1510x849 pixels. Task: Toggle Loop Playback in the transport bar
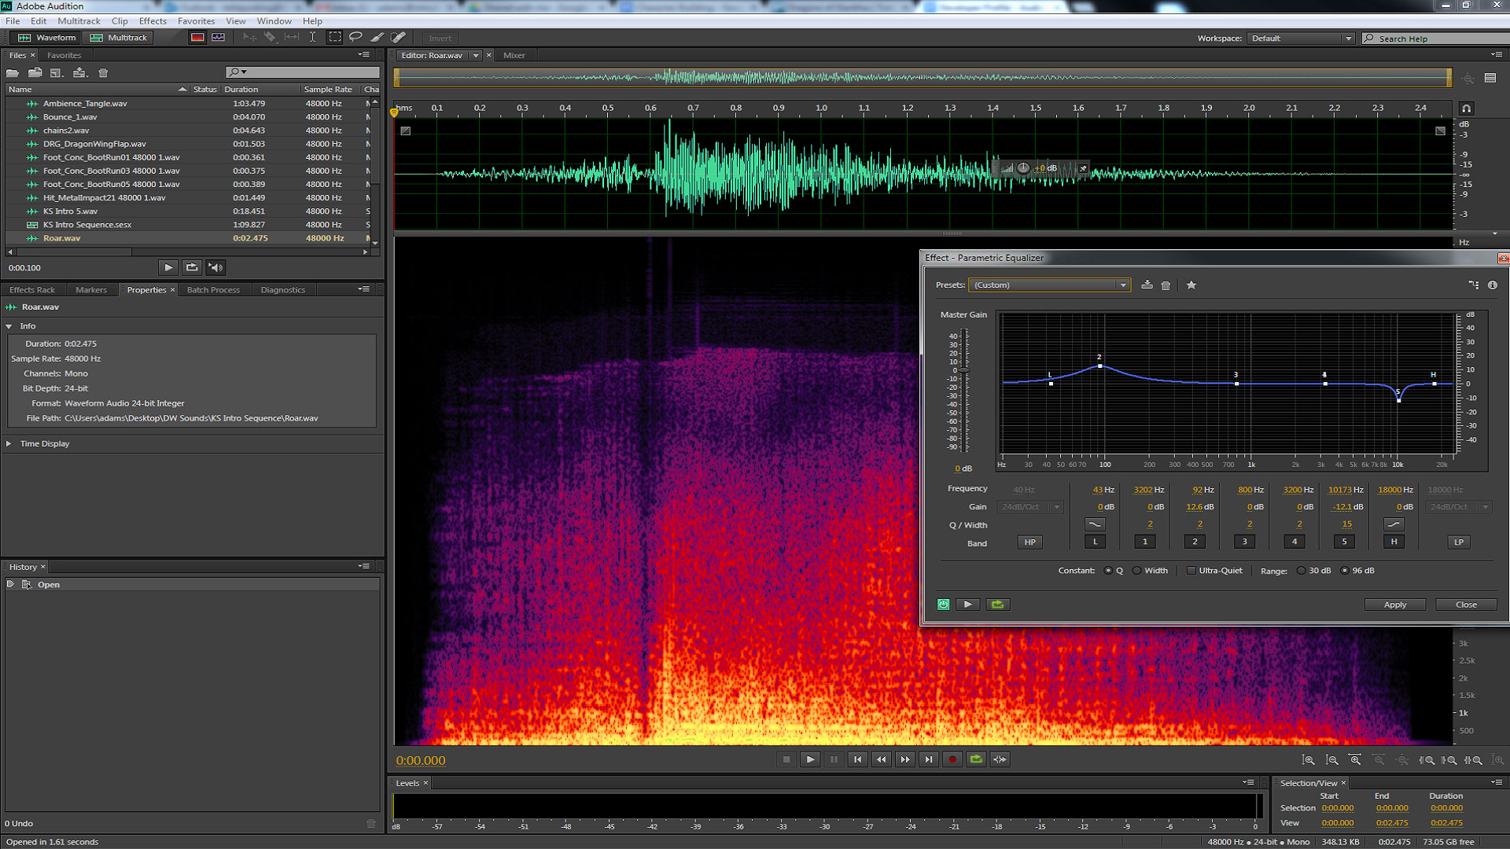976,759
